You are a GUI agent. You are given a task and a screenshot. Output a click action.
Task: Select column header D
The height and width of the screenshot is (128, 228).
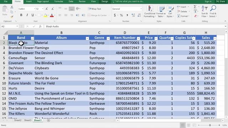pyautogui.click(x=125, y=33)
